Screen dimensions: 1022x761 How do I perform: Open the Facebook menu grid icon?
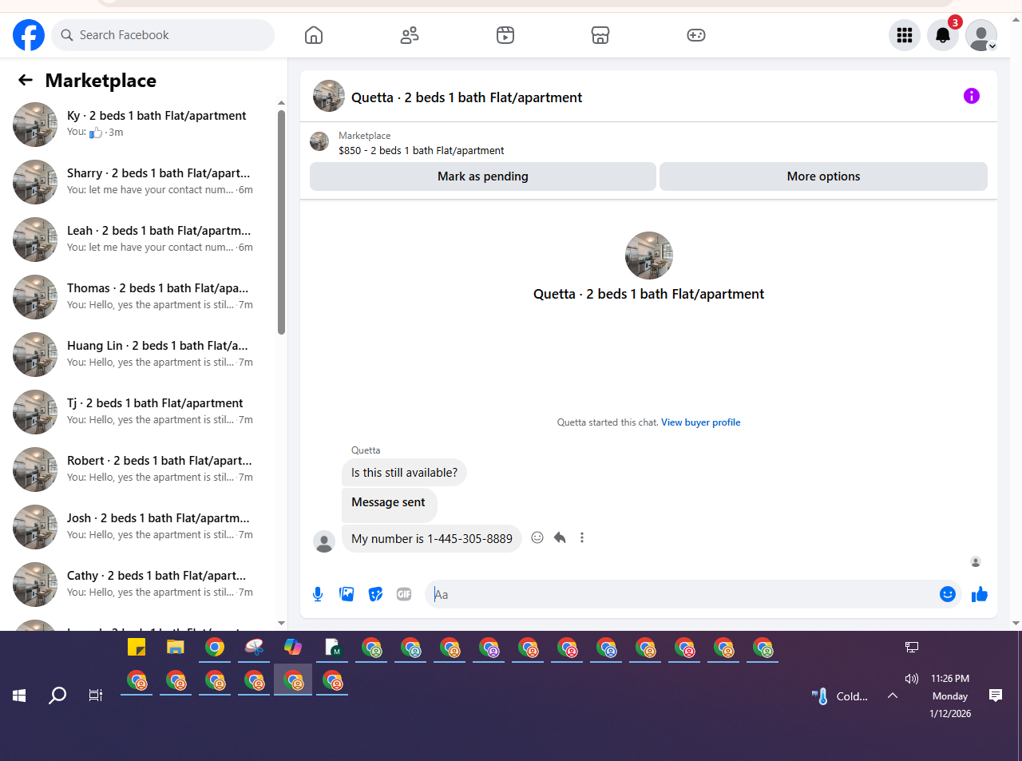[905, 35]
